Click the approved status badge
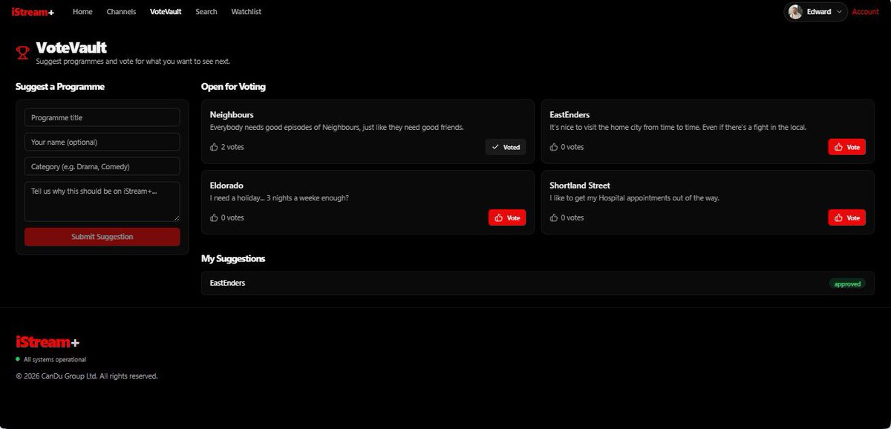 click(x=847, y=284)
